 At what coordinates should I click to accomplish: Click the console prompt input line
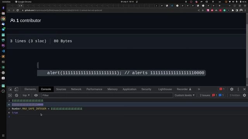[x=127, y=117]
